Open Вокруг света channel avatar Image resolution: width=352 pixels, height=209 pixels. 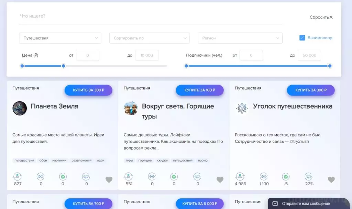pos(131,108)
